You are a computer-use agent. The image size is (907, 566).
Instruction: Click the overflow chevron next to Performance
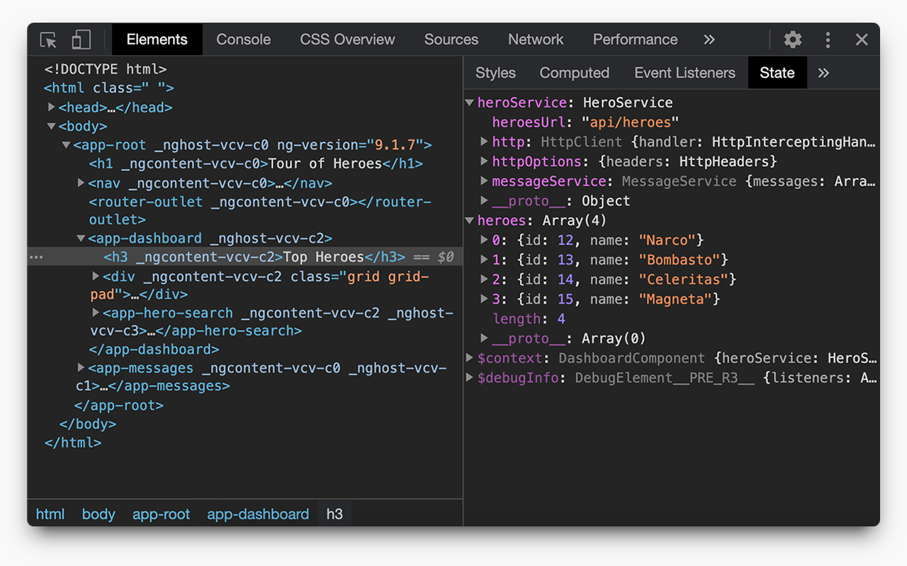tap(709, 40)
